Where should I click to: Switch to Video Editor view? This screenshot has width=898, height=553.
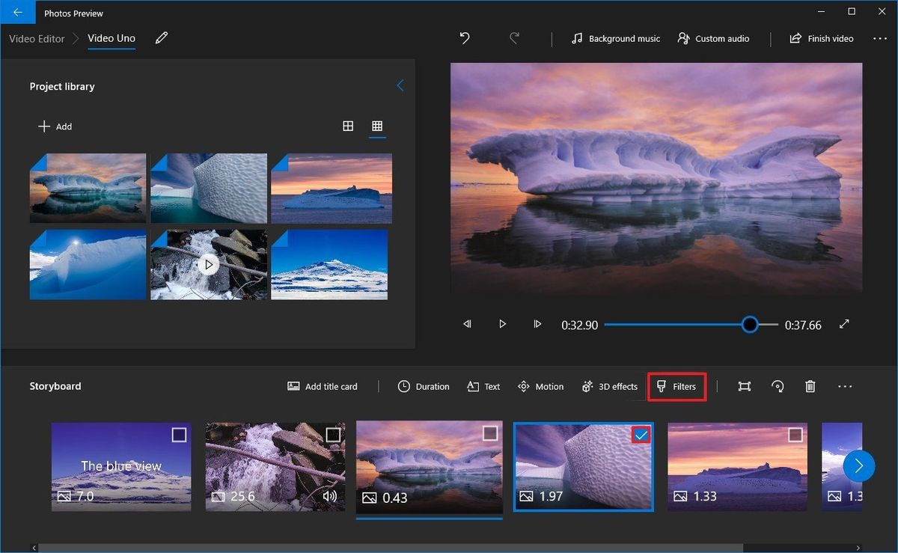pyautogui.click(x=36, y=38)
